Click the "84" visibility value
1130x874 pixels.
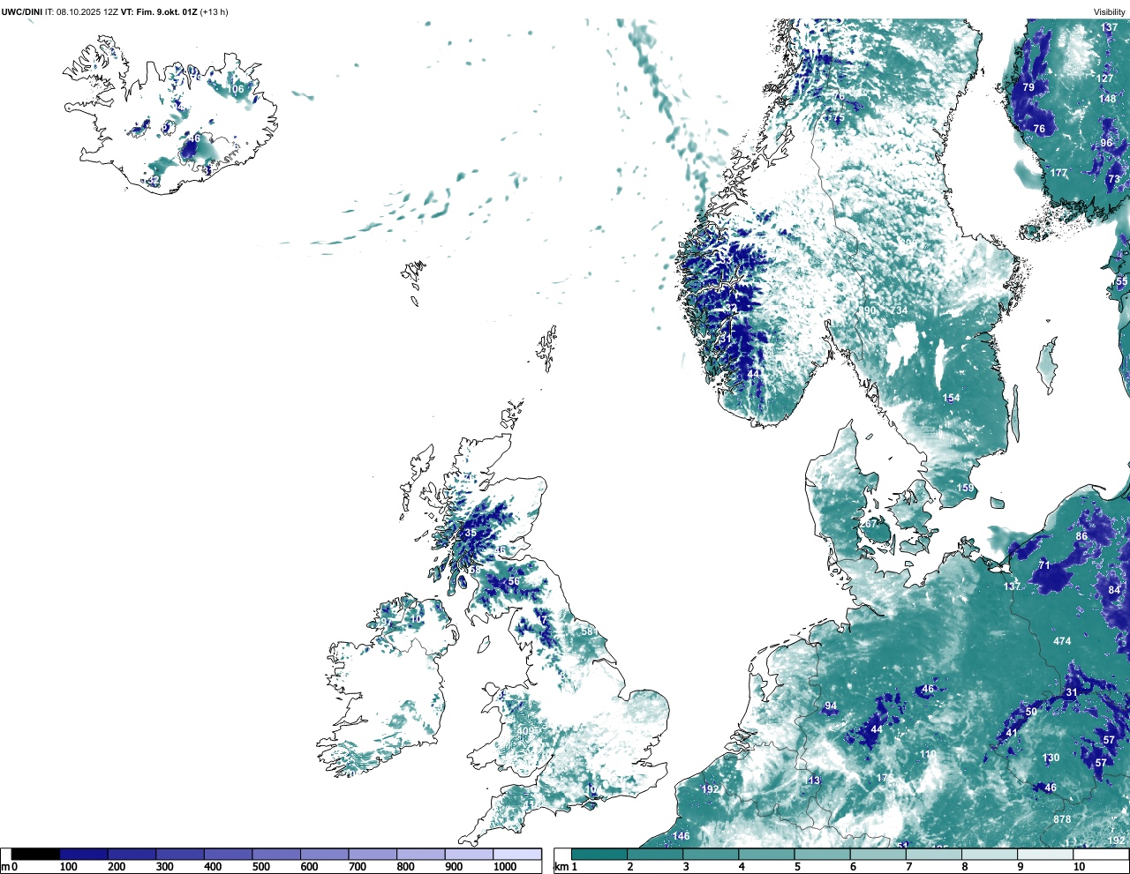tap(1114, 590)
